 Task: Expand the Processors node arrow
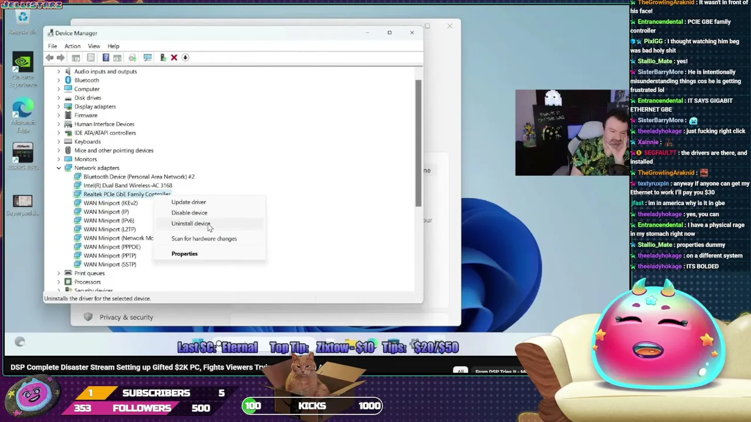[x=58, y=282]
